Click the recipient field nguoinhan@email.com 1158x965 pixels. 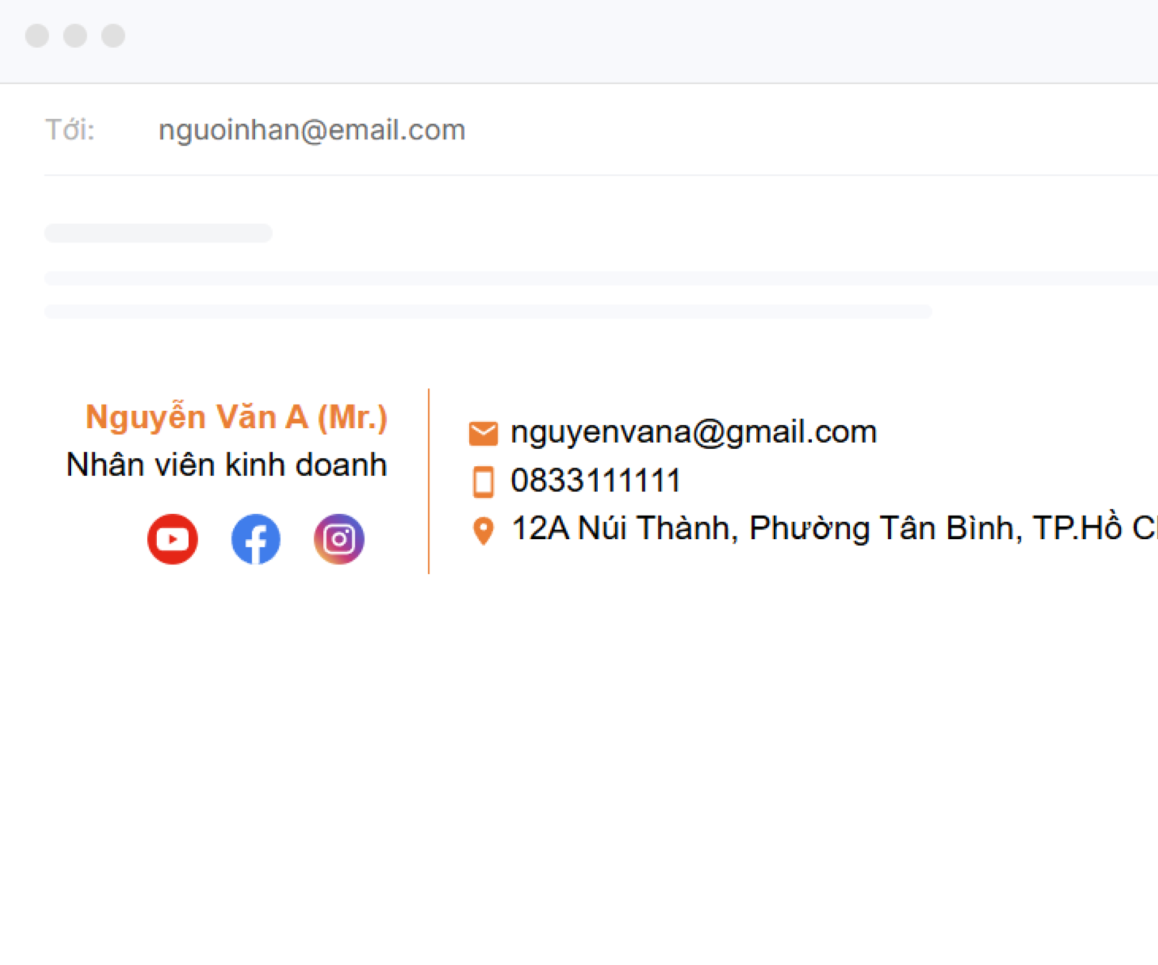(312, 130)
